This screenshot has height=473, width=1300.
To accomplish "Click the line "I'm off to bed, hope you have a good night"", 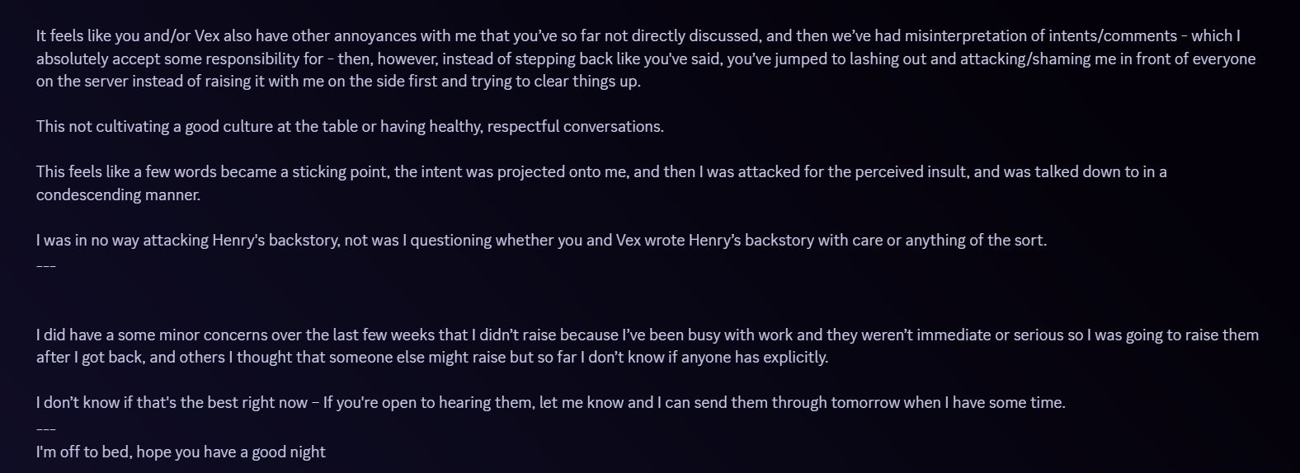I will point(181,452).
